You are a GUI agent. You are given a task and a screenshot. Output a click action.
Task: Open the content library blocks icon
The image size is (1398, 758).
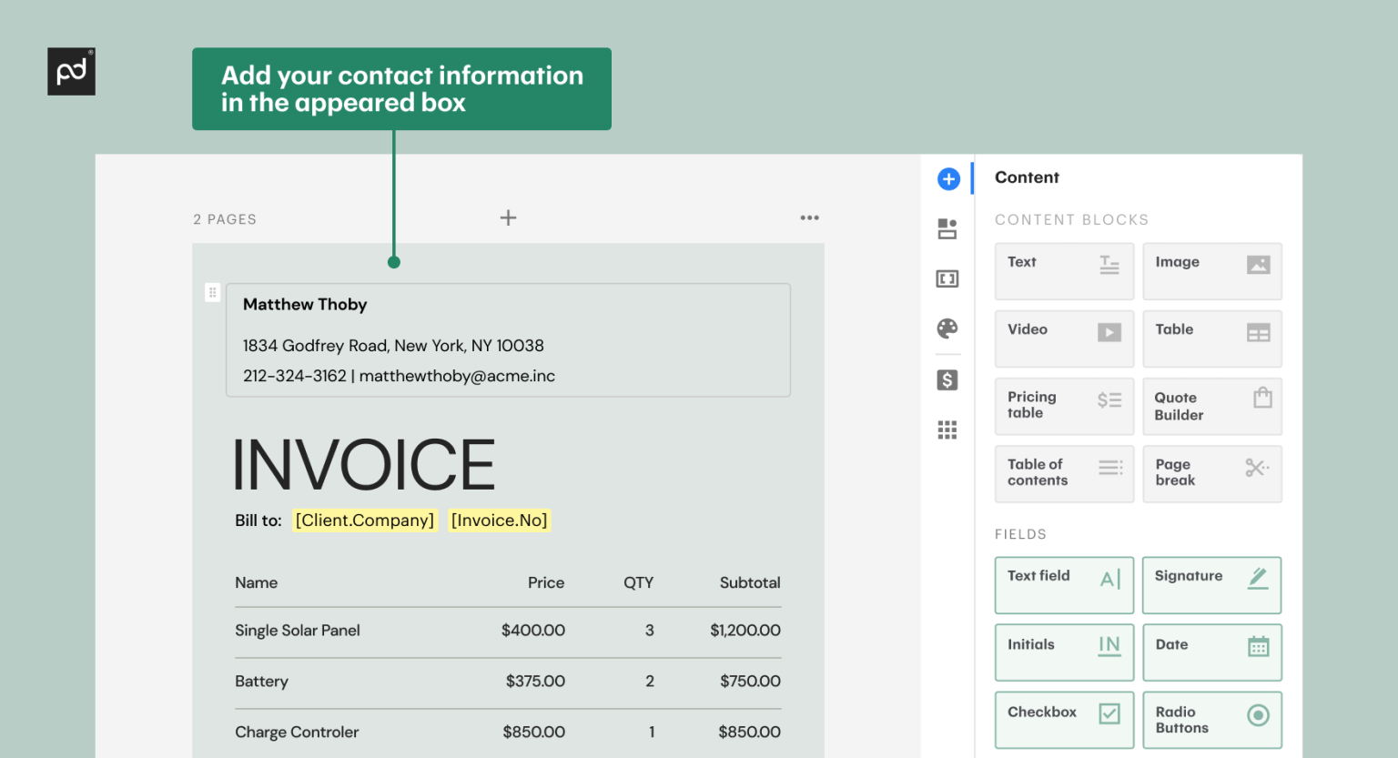coord(947,228)
